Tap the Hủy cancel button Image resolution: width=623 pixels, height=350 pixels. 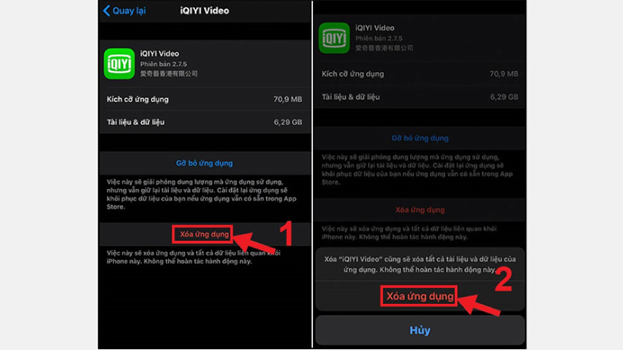click(420, 330)
